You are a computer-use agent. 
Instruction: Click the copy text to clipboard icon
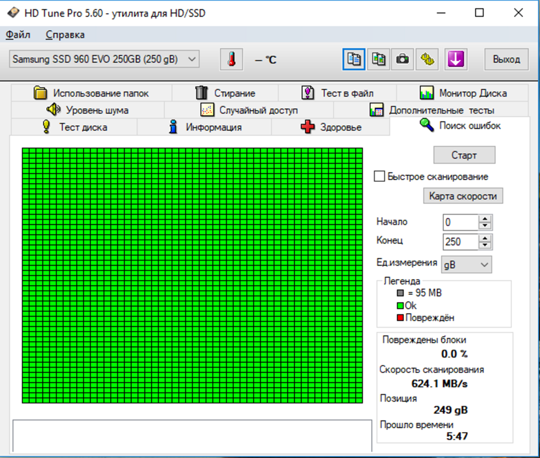354,60
